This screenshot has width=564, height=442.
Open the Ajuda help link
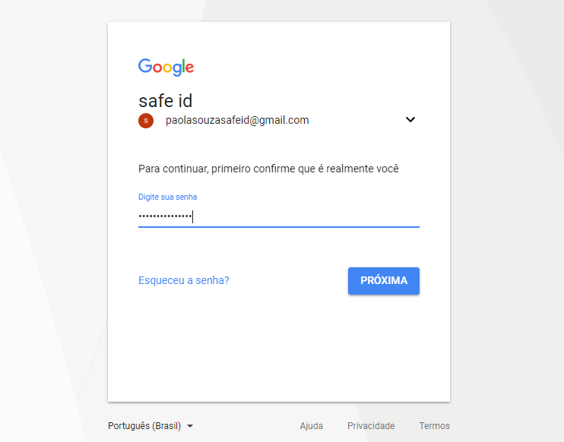point(312,426)
